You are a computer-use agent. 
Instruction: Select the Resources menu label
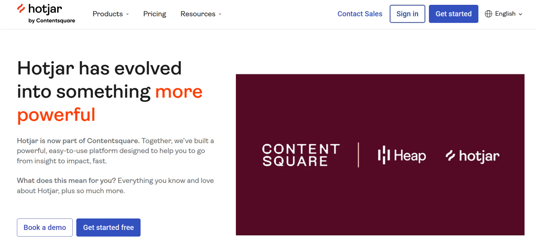pos(198,14)
